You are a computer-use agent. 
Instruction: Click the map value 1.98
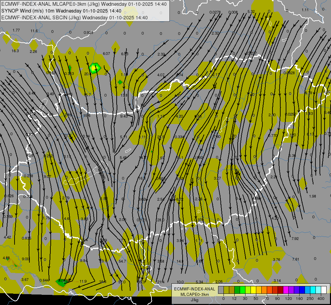point(312,196)
